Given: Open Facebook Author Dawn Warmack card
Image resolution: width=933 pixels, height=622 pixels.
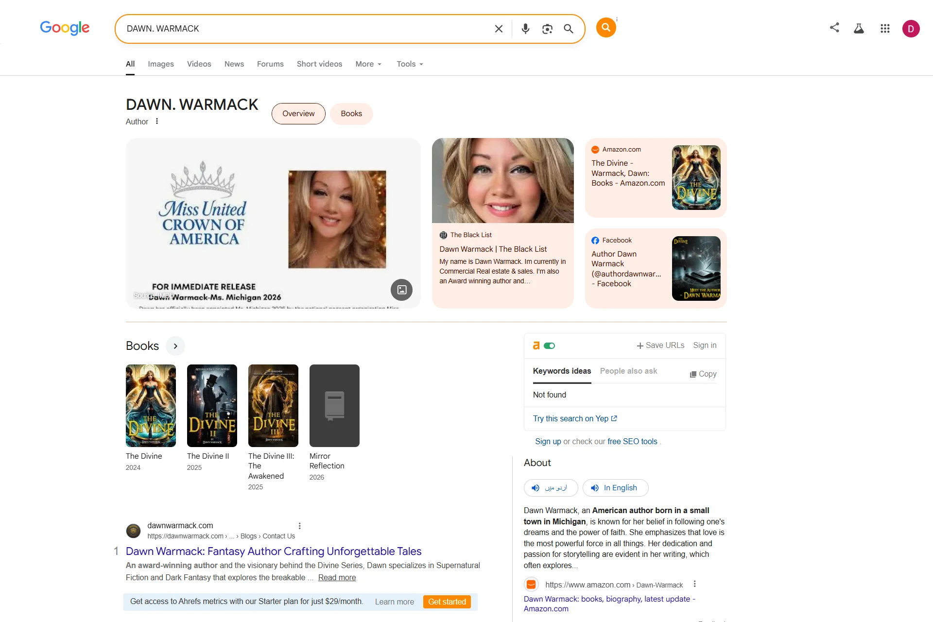Looking at the screenshot, I should point(656,268).
